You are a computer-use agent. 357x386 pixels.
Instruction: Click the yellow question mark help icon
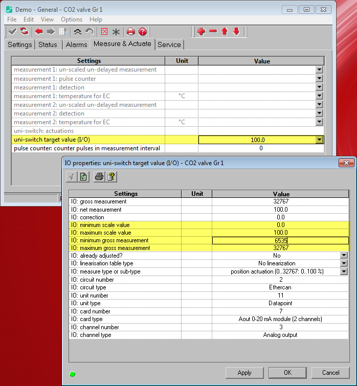pos(111,177)
